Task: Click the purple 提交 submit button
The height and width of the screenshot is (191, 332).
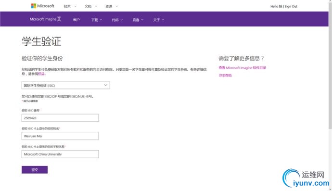Action: tap(35, 170)
